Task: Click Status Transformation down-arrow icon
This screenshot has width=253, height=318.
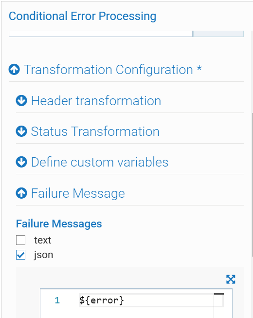Action: 21,131
